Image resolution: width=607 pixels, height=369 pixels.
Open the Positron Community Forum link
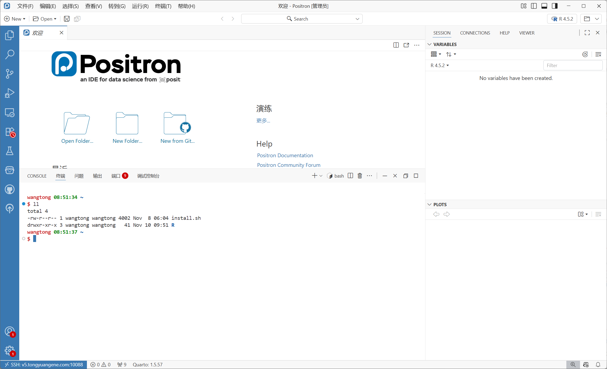point(289,165)
